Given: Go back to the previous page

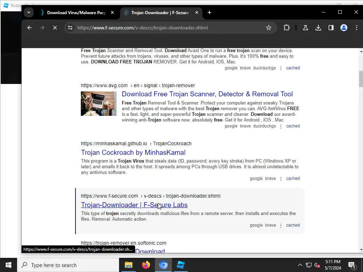Looking at the screenshot, I should point(29,28).
